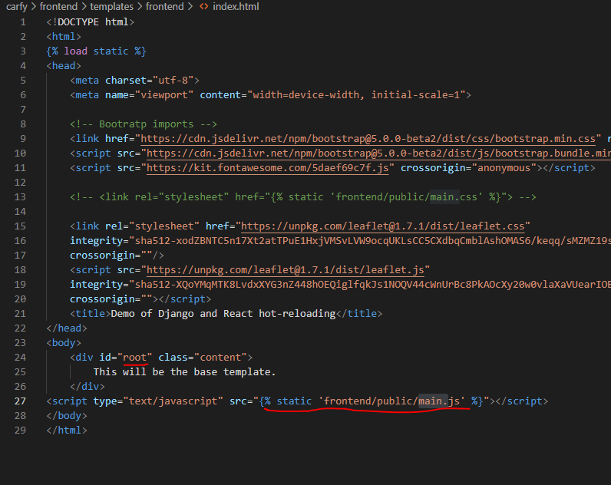Image resolution: width=611 pixels, height=485 pixels.
Task: Click the '<!DOCTYPE html>' declaration
Action: click(91, 22)
